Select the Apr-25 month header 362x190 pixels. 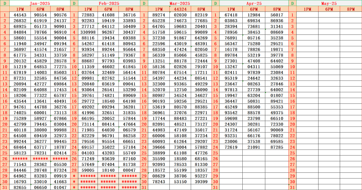pyautogui.click(x=254, y=3)
